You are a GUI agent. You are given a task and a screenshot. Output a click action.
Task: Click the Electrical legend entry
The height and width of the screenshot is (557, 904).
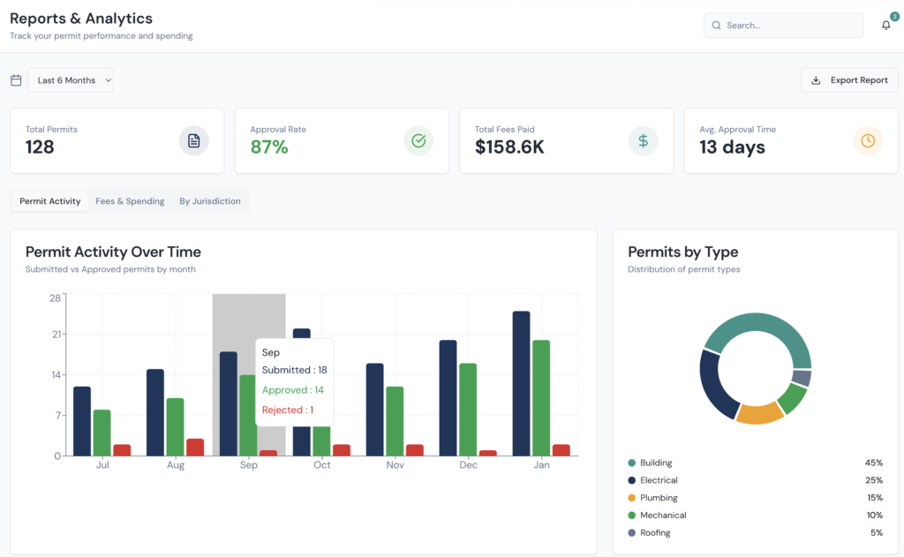(x=659, y=480)
